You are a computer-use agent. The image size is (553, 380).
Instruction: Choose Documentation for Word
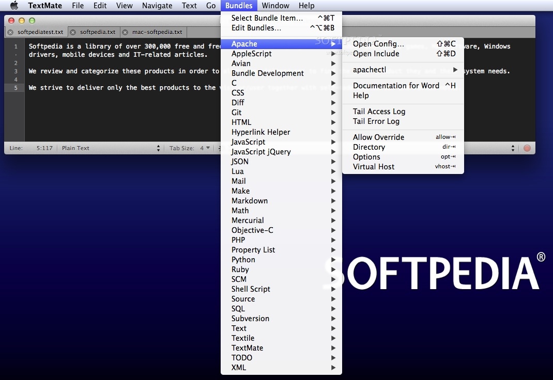point(403,86)
